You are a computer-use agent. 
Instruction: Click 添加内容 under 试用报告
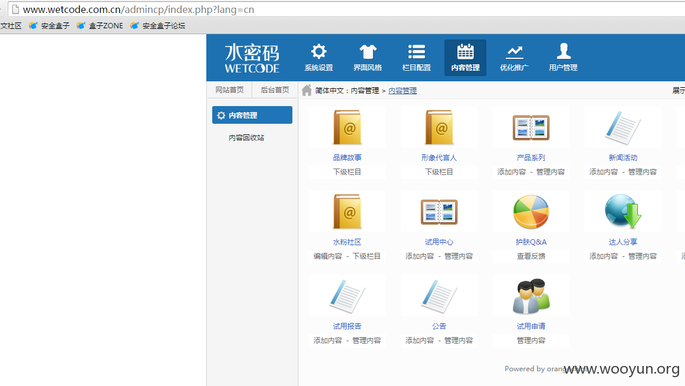[328, 341]
